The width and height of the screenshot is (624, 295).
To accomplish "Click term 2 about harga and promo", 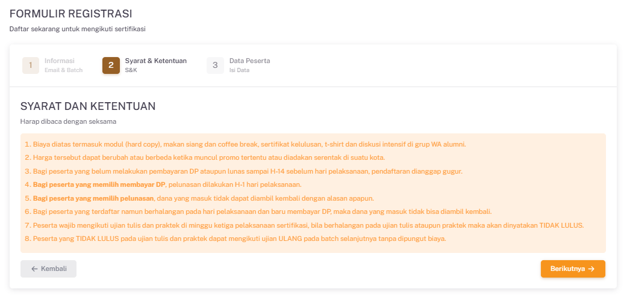I will (205, 157).
